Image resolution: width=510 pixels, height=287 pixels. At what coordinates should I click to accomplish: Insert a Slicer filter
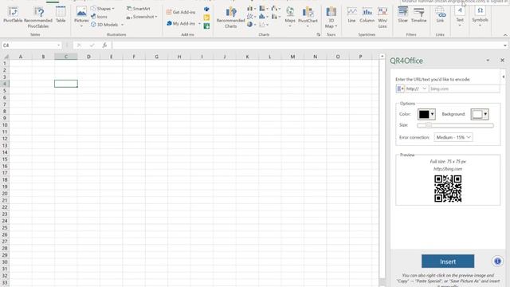tap(402, 15)
